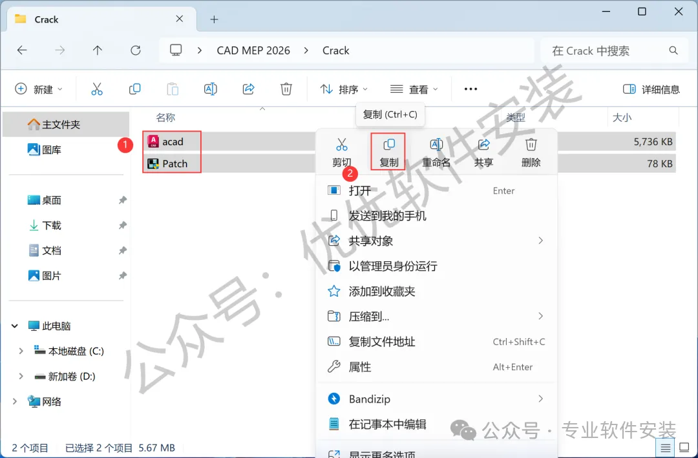Image resolution: width=698 pixels, height=458 pixels.
Task: Choose 删除 (Delete) in the context menu
Action: pos(531,152)
